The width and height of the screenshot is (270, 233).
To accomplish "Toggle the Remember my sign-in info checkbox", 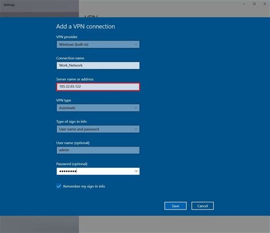I will pos(59,186).
